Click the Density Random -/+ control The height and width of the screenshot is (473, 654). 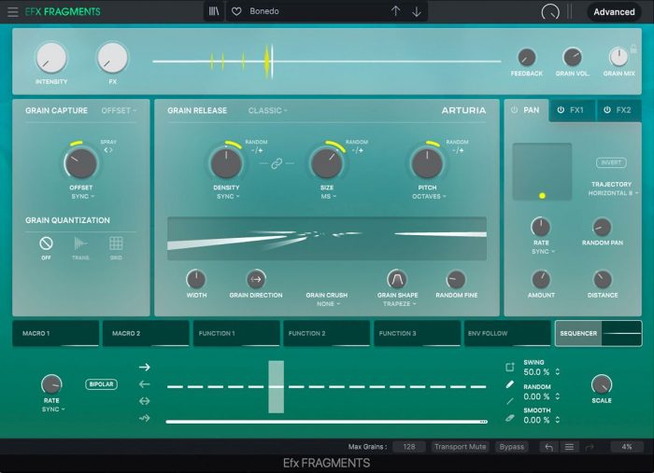[x=257, y=150]
